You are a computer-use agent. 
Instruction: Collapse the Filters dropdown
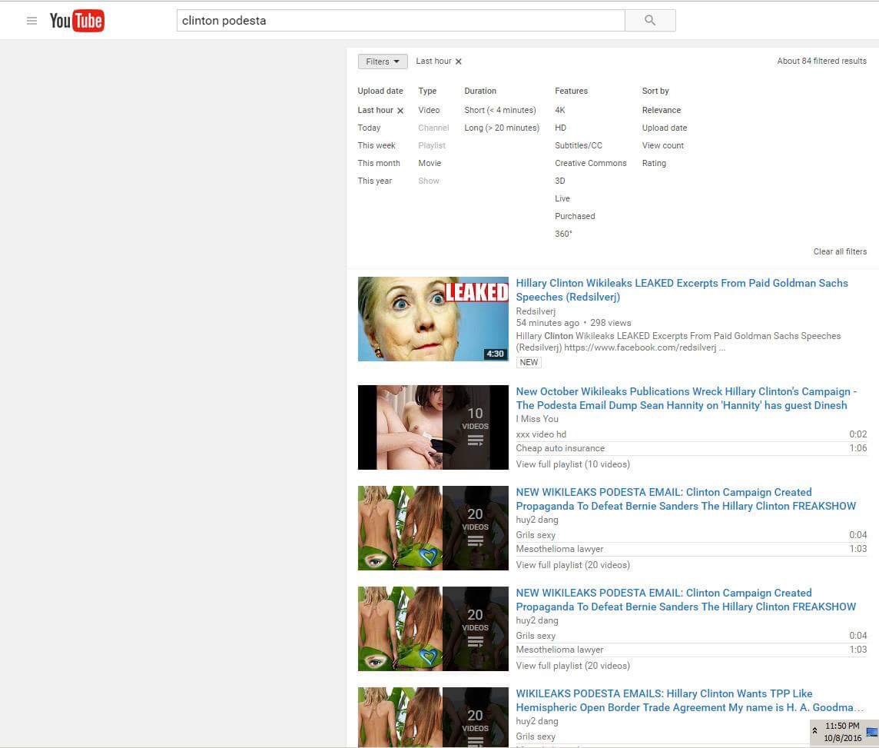383,62
